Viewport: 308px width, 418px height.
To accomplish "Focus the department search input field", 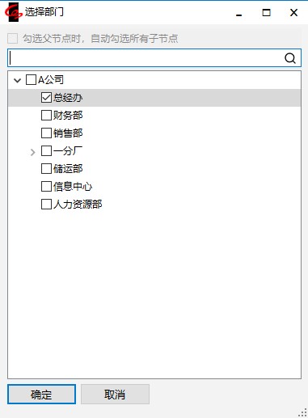I will click(x=146, y=58).
